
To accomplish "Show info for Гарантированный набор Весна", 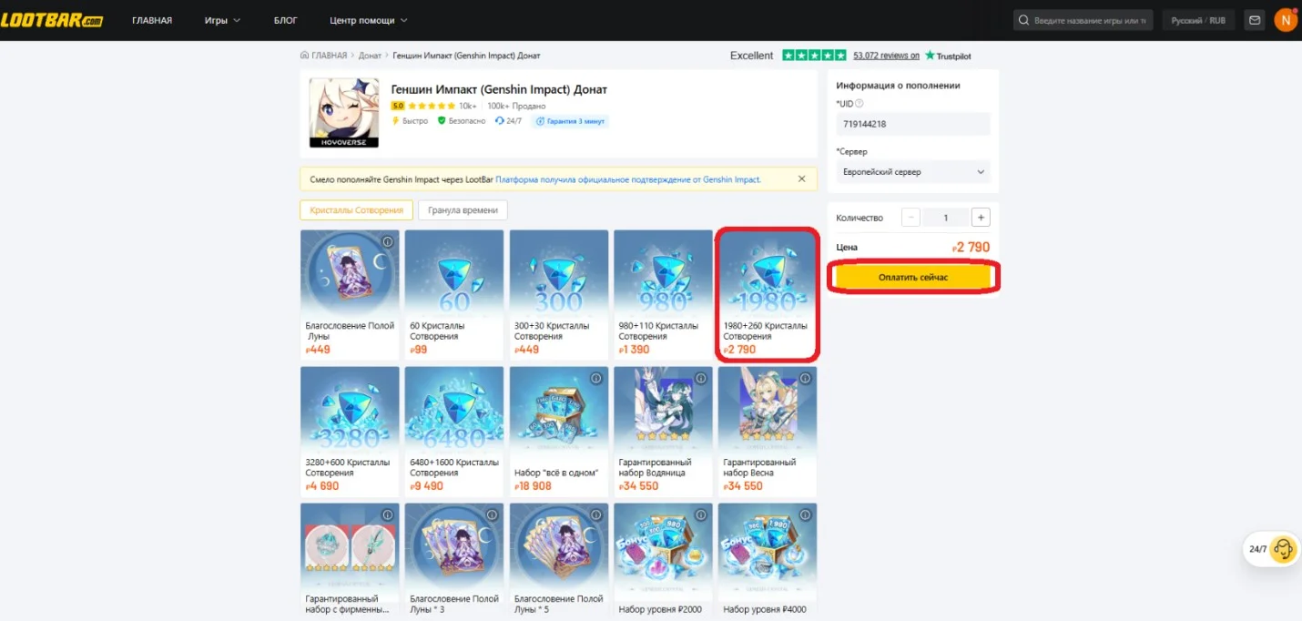I will (805, 378).
